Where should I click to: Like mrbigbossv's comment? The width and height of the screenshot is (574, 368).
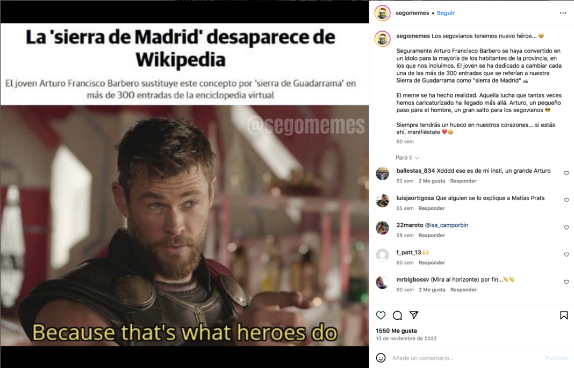[x=566, y=282]
